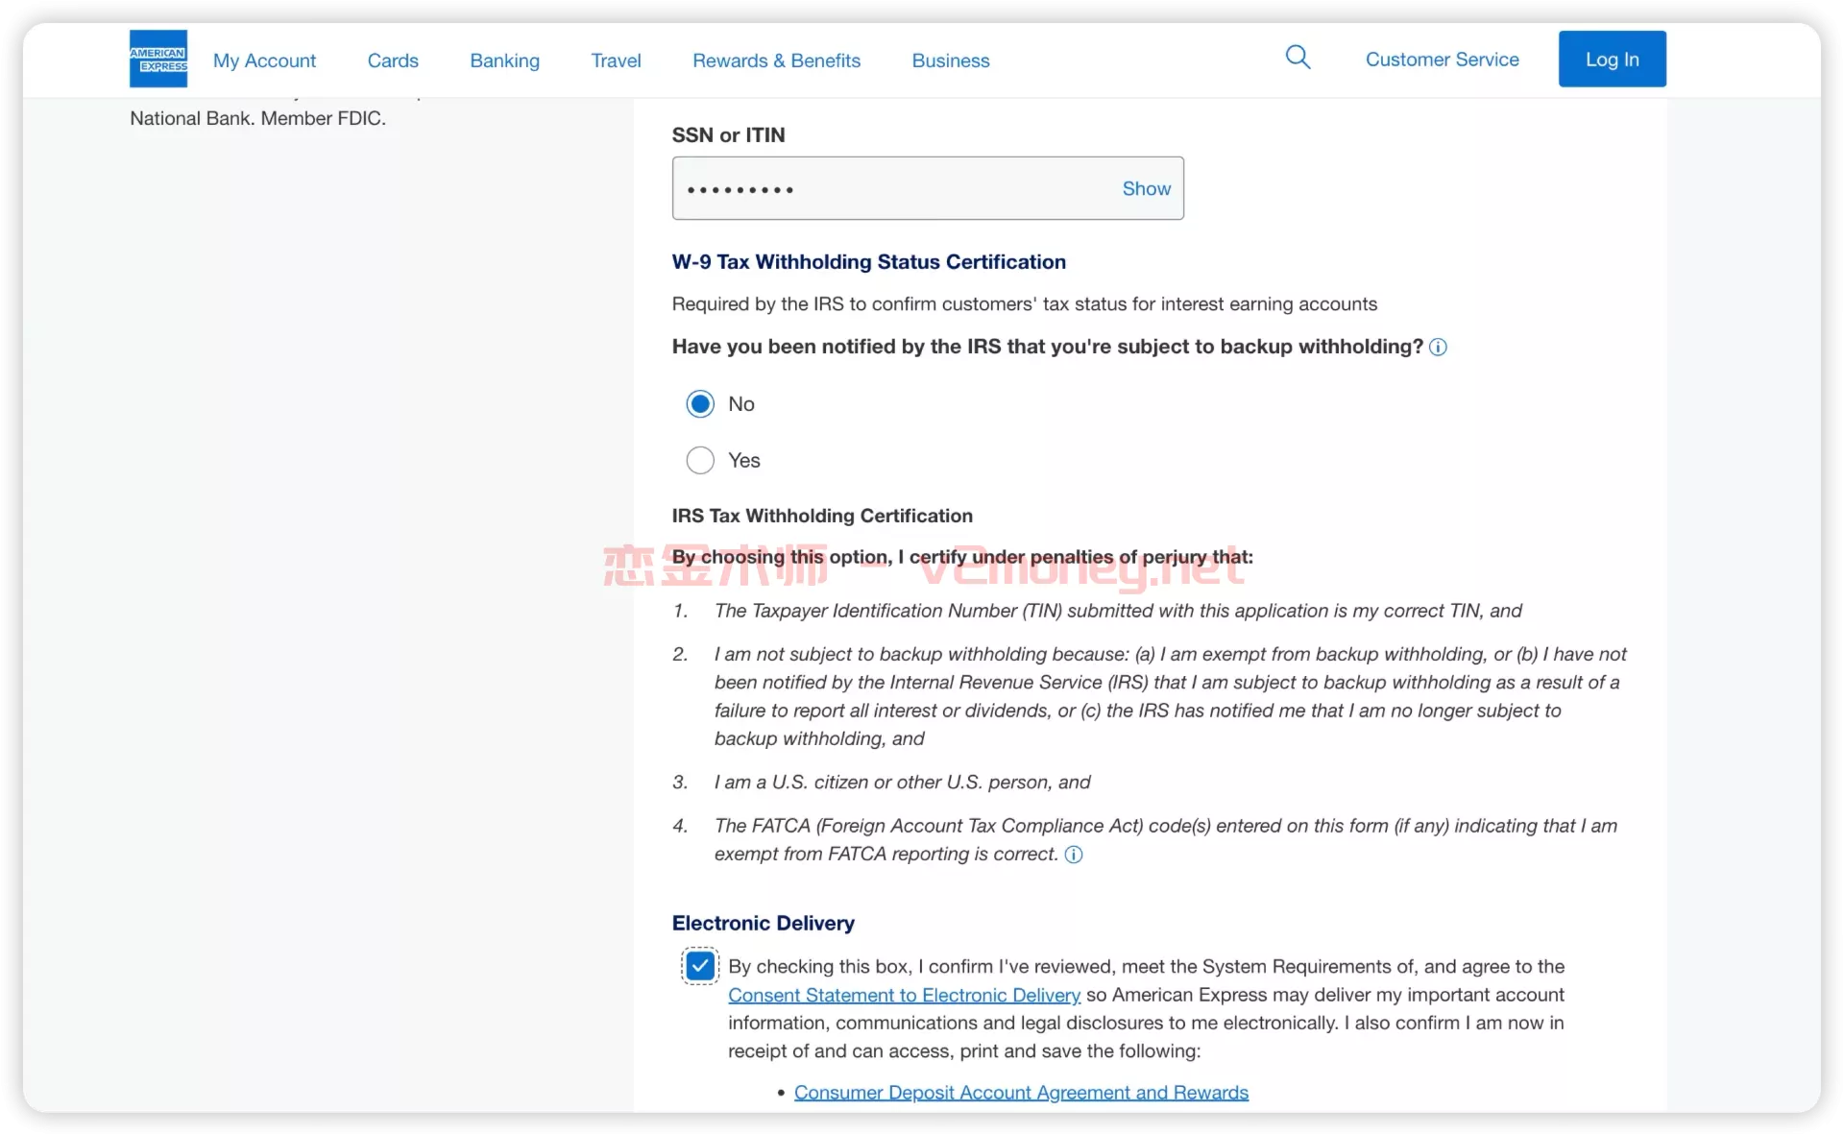This screenshot has height=1134, width=1844.
Task: Click the 'SSN or ITIN' label
Action: pos(728,135)
